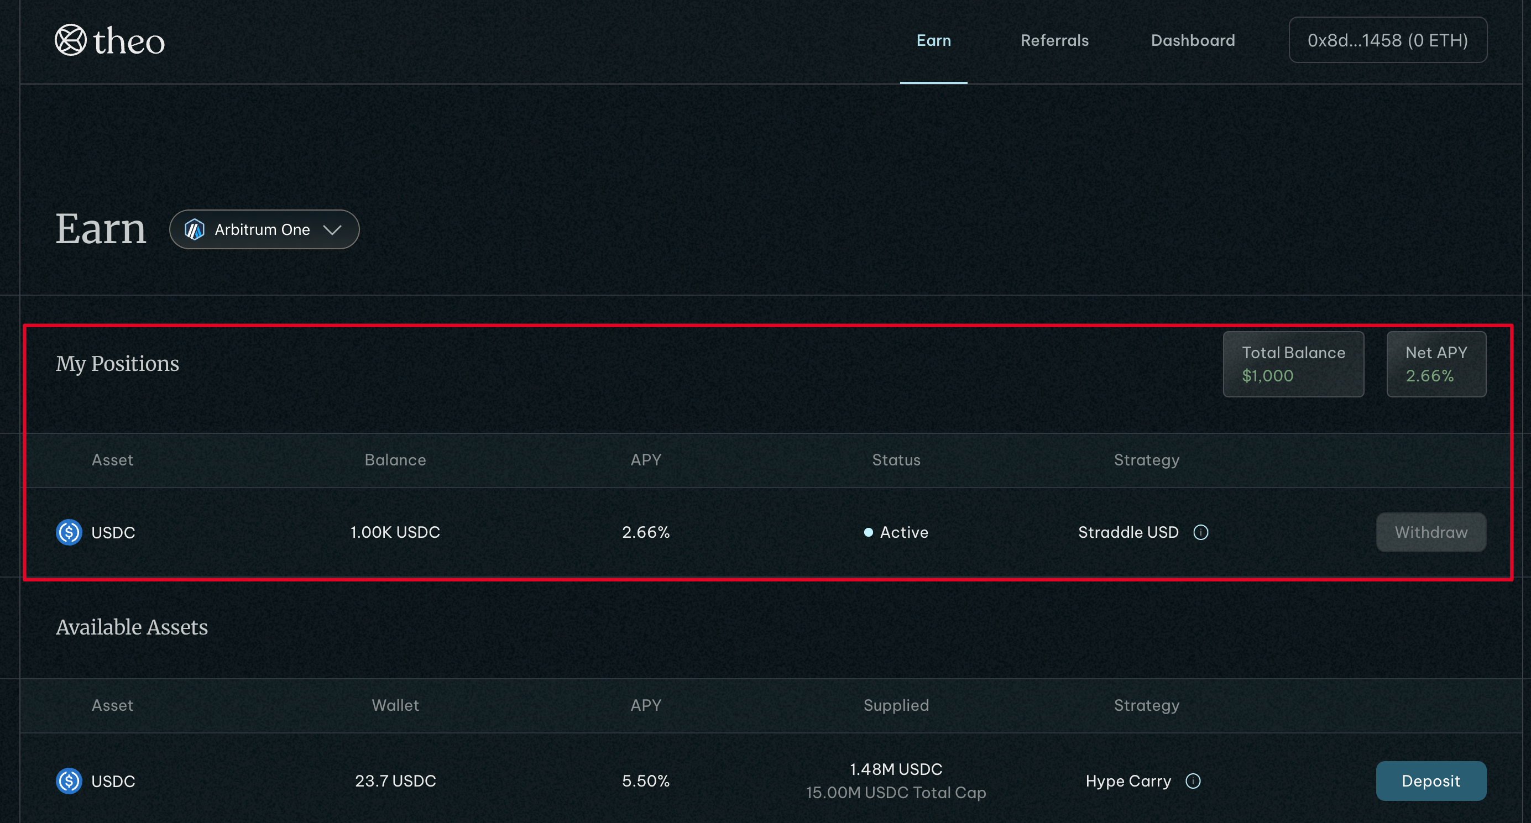Open Hype Carry strategy info icon
Image resolution: width=1531 pixels, height=823 pixels.
coord(1193,781)
